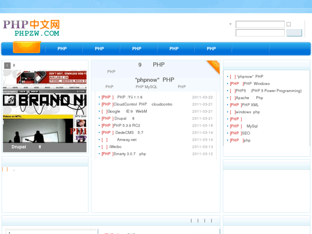Click the button right of the lower input
312x234 pixels.
tap(294, 33)
